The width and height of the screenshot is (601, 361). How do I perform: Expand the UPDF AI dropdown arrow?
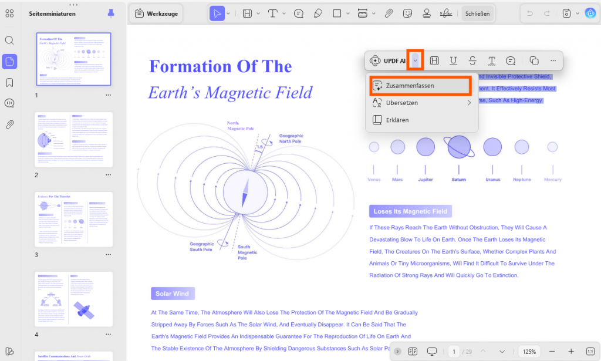[415, 60]
